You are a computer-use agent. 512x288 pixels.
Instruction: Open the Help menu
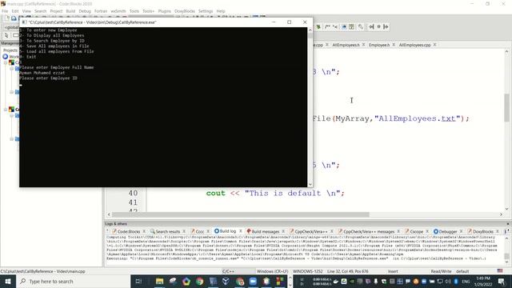tap(221, 11)
